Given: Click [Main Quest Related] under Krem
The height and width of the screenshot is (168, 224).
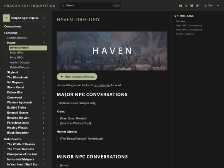Looking at the screenshot, I should [73, 118].
